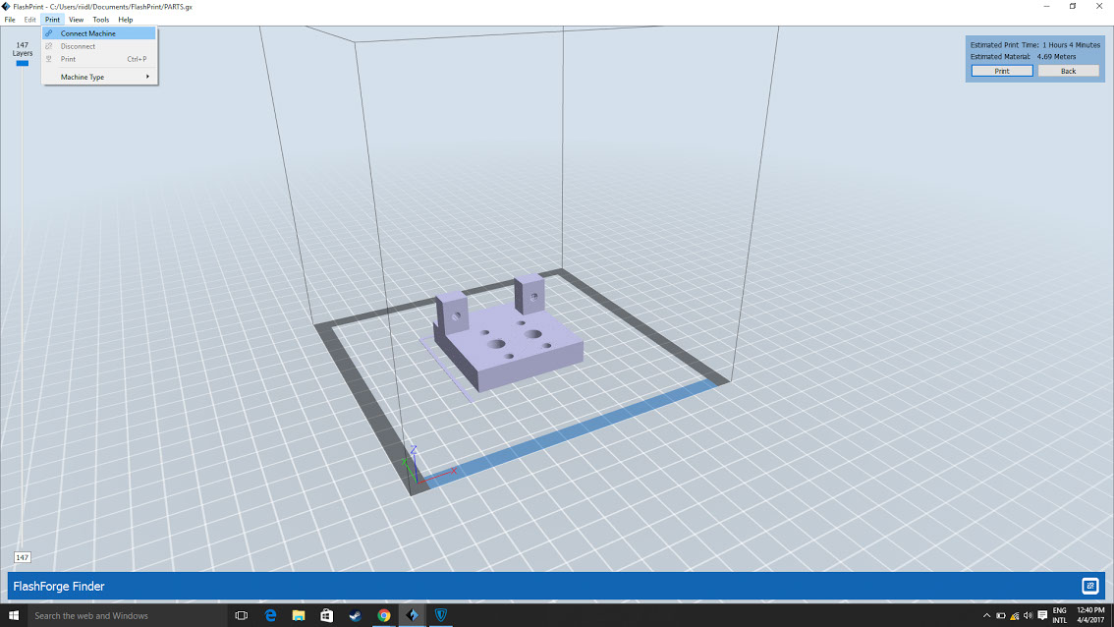Image resolution: width=1114 pixels, height=627 pixels.
Task: Open Google Chrome from taskbar
Action: pos(384,615)
